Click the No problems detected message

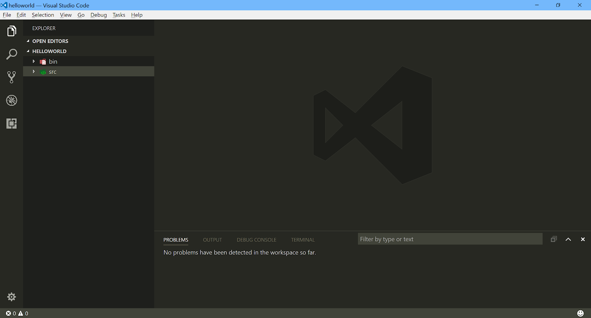click(240, 252)
